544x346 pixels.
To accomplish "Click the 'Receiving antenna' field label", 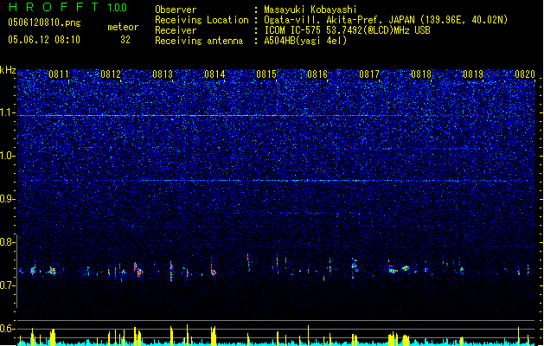I will click(199, 41).
